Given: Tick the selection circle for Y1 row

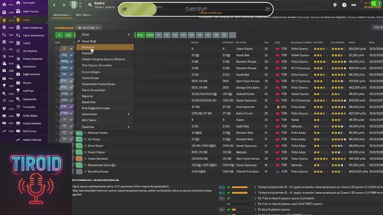Looking at the screenshot, I should click(57, 119).
